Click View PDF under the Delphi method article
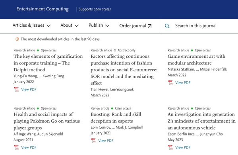 coord(29,89)
